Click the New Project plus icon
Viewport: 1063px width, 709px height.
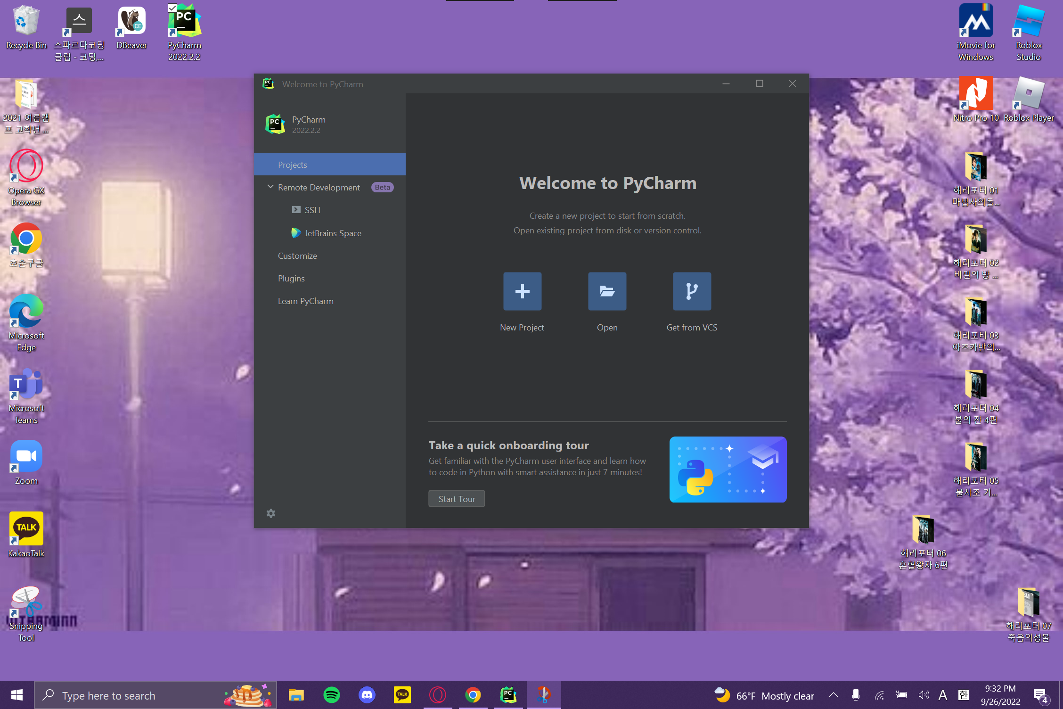tap(522, 291)
